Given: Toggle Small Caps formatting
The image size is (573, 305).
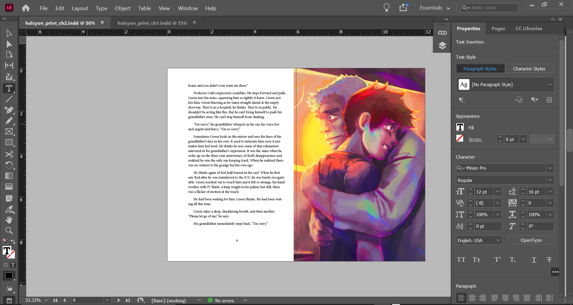Looking at the screenshot, I should [x=477, y=260].
